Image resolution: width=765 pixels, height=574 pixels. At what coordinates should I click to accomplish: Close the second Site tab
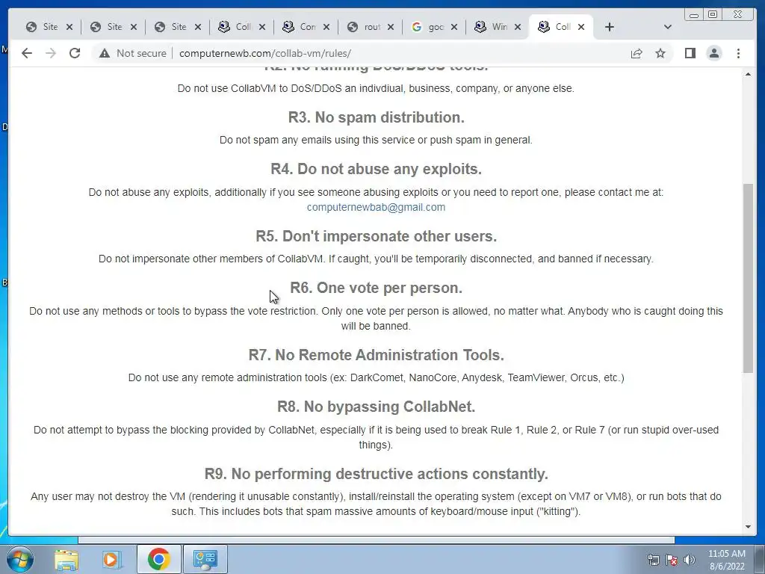(x=134, y=27)
